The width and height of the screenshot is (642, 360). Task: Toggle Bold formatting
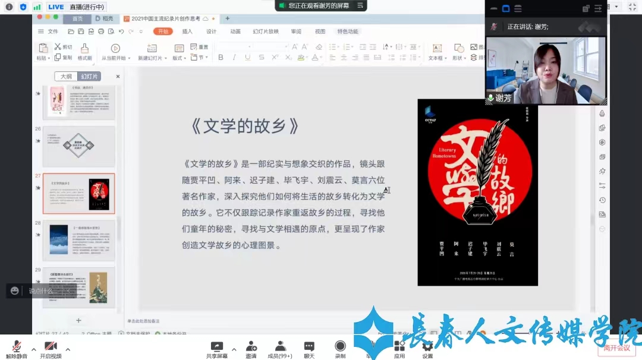pos(221,58)
